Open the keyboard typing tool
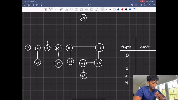Image resolution: width=178 pixels, height=100 pixels. (x=86, y=9)
